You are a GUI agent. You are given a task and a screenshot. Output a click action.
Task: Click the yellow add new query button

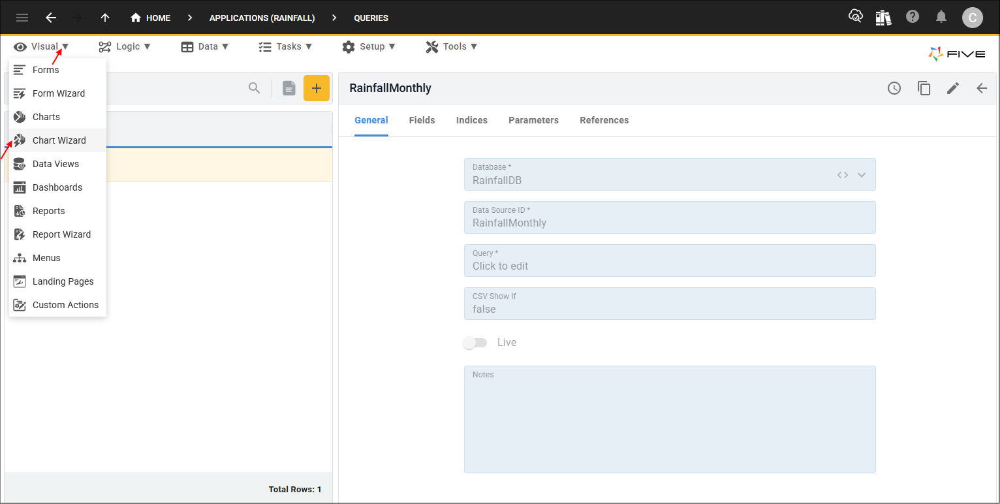tap(317, 88)
